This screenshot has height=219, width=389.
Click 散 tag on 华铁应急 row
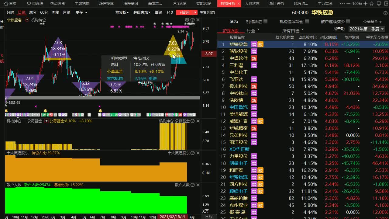click(x=260, y=44)
